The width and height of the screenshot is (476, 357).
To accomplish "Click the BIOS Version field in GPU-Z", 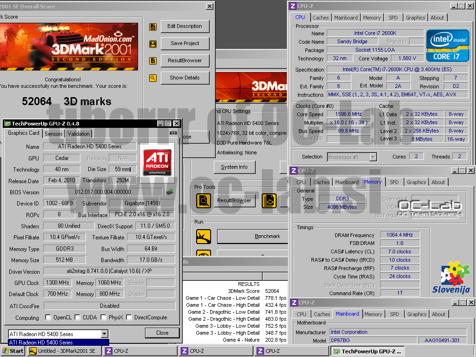I will pyautogui.click(x=103, y=192).
